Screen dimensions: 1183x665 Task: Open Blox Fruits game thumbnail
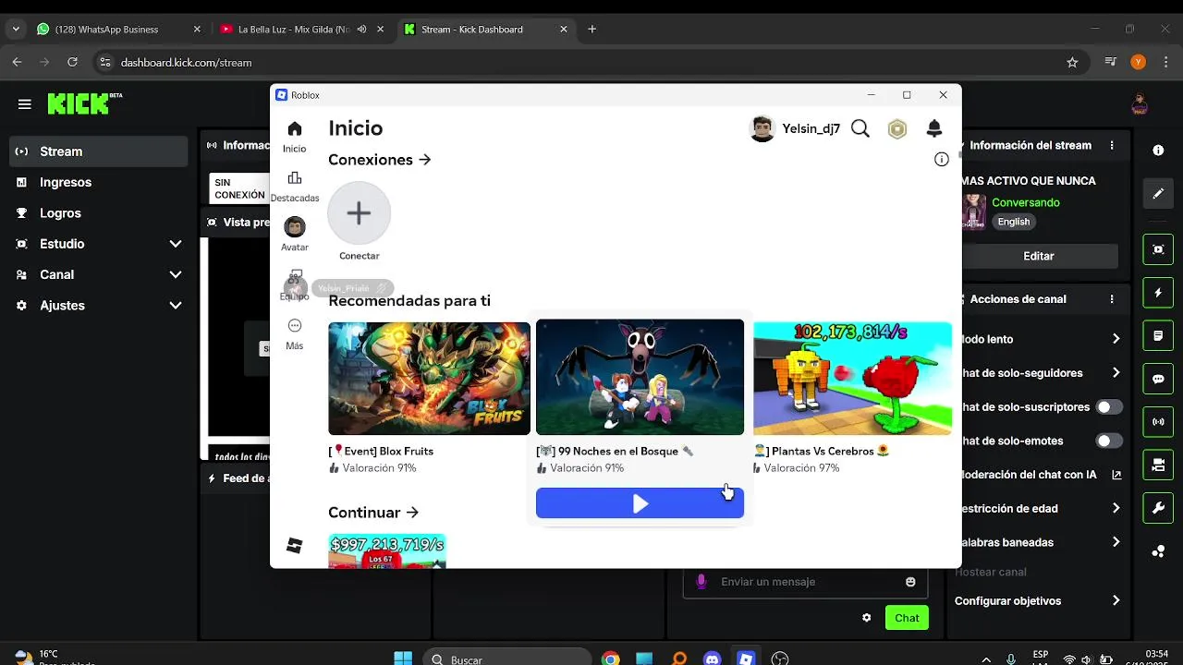click(x=429, y=378)
